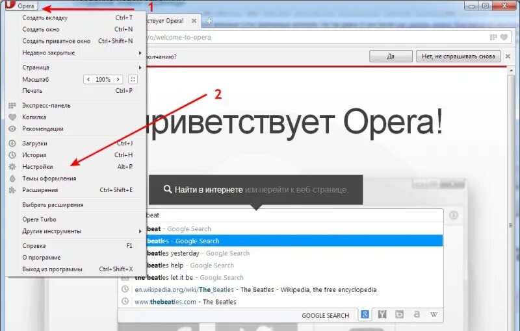520x331 pixels.
Task: Click the Загрузки download icon
Action: click(x=12, y=143)
